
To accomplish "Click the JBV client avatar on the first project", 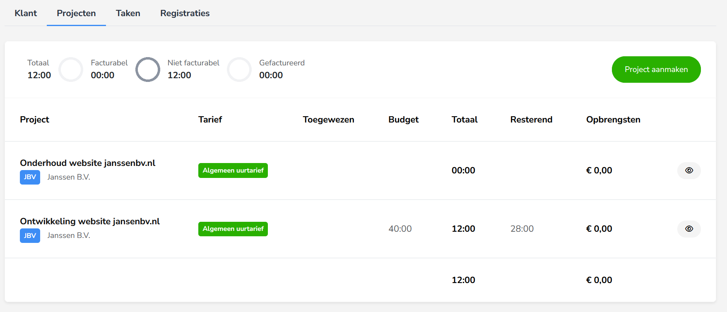I will point(29,177).
